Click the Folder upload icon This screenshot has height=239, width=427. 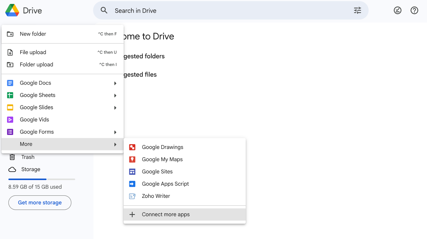pos(10,65)
